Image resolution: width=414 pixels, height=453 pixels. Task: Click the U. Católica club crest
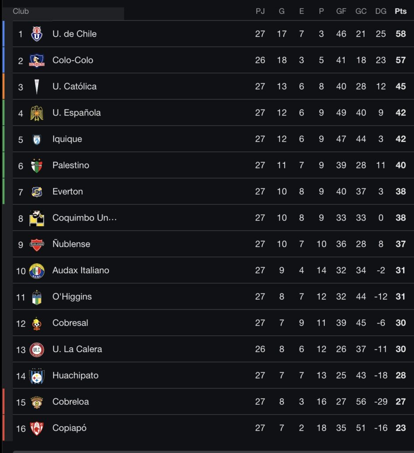pos(37,87)
